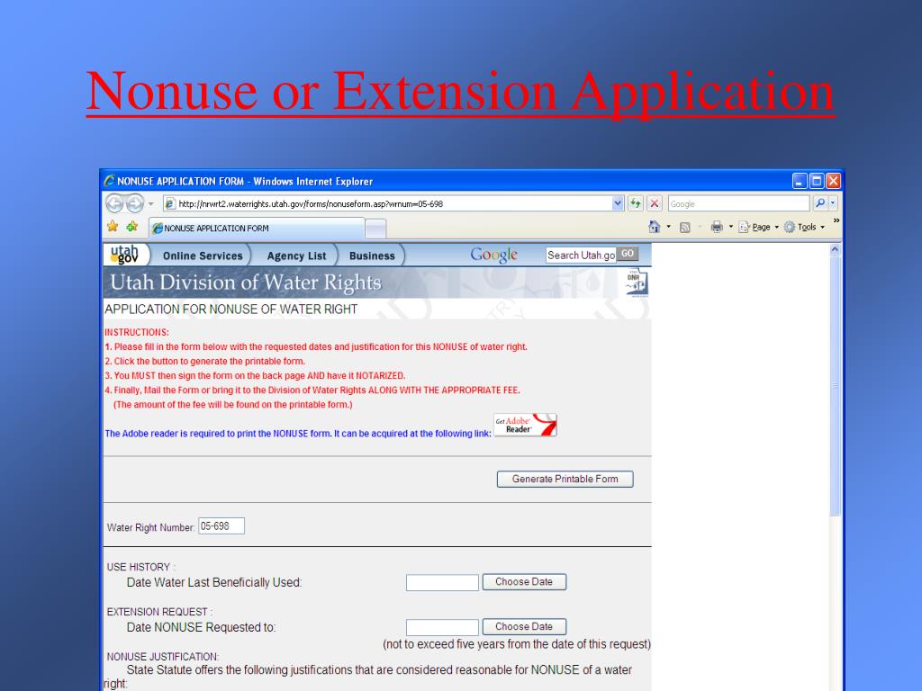Choose Date for NONUSE requested to

coord(525,626)
